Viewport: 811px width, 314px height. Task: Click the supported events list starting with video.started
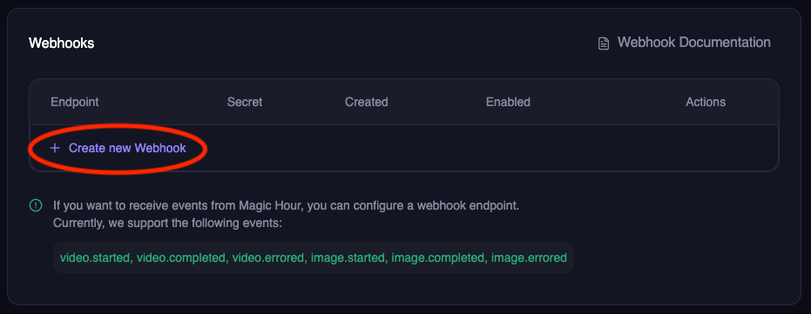point(314,257)
